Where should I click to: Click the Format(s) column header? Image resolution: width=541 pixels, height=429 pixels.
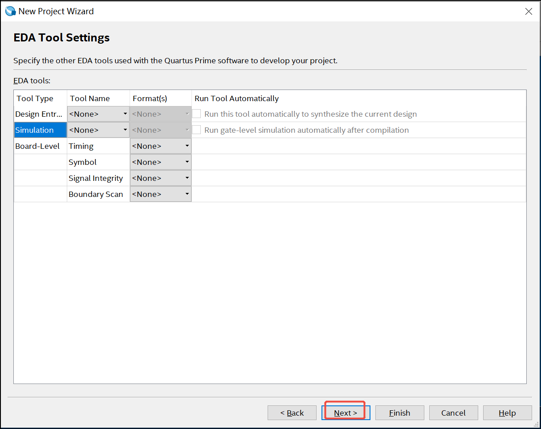pos(161,98)
